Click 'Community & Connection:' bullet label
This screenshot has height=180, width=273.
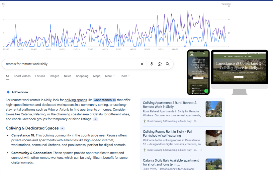pos(32,153)
